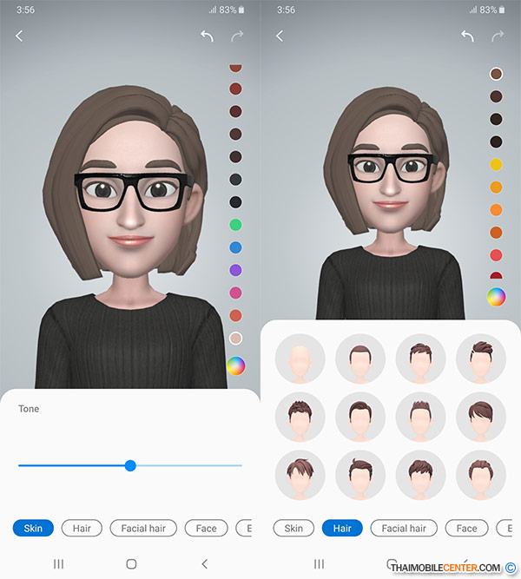Pick the blue skin color swatch
The image size is (521, 579).
click(235, 247)
